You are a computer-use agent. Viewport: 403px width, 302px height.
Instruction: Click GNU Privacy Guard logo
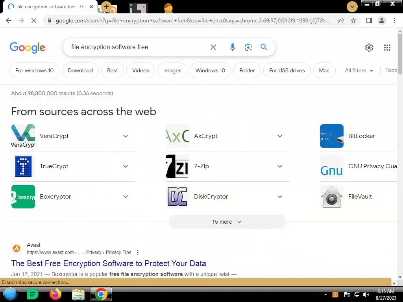331,166
